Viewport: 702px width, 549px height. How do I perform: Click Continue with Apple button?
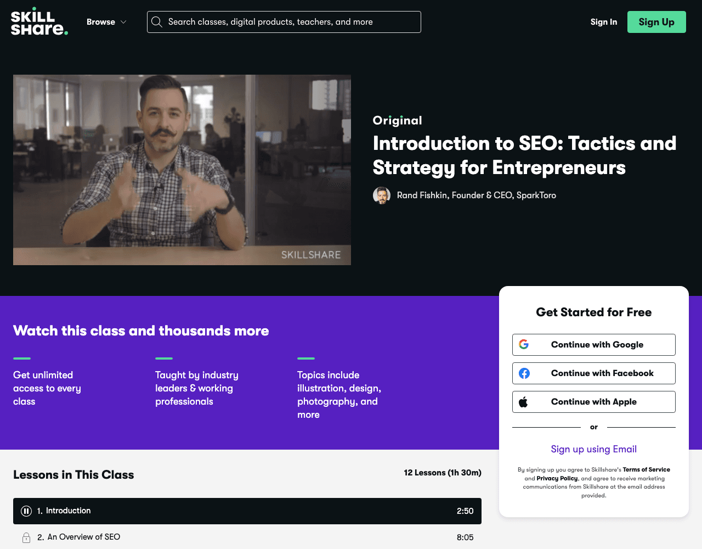[594, 402]
